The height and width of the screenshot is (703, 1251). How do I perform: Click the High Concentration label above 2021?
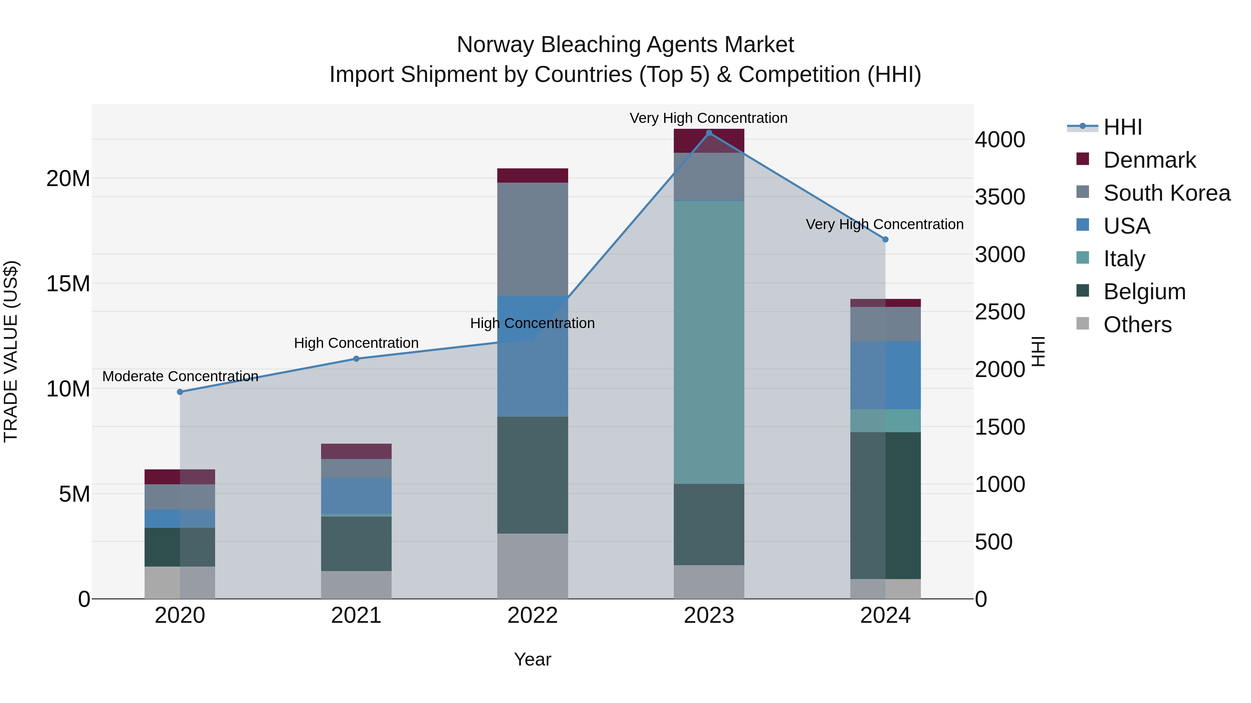[357, 343]
